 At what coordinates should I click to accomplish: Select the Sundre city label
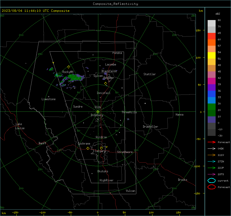[x=78, y=107]
